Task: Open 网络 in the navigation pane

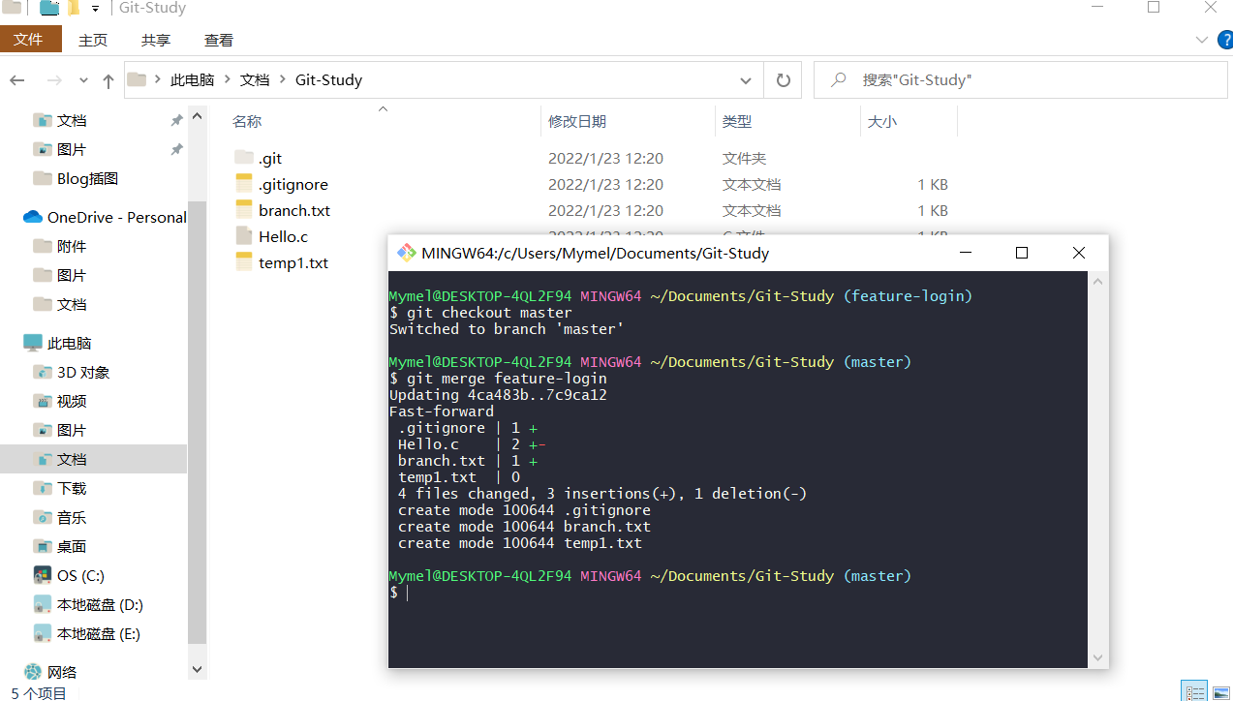Action: tap(50, 672)
